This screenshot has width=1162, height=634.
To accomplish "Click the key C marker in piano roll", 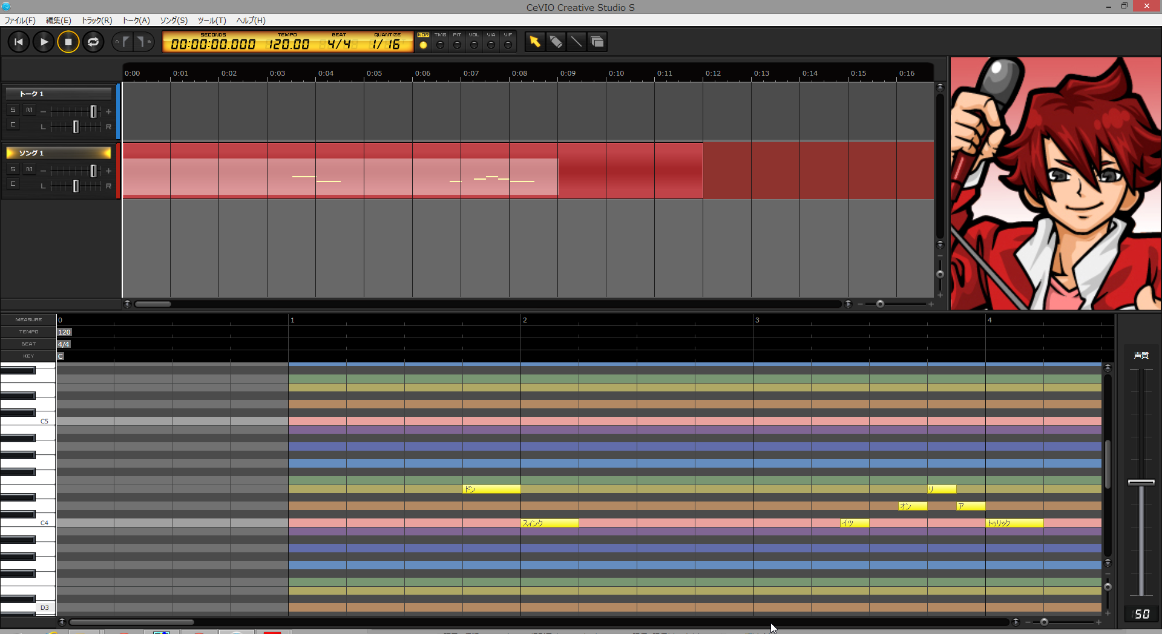I will pyautogui.click(x=61, y=356).
